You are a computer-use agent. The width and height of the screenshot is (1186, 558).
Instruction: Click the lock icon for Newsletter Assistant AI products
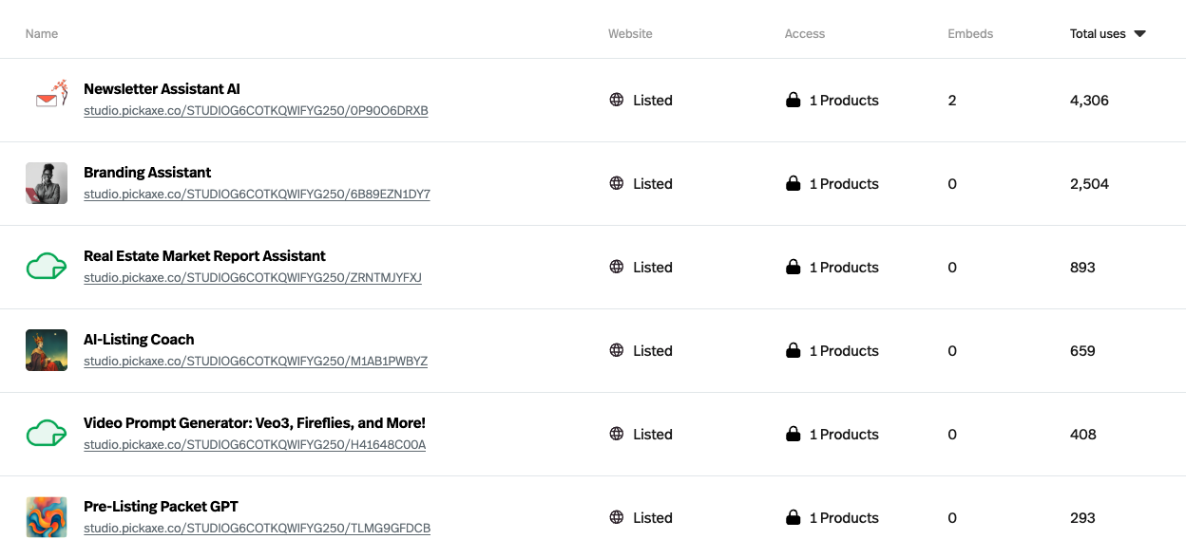[793, 100]
